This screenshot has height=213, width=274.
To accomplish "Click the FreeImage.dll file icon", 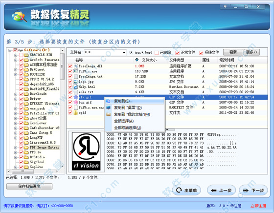I will [76, 66].
